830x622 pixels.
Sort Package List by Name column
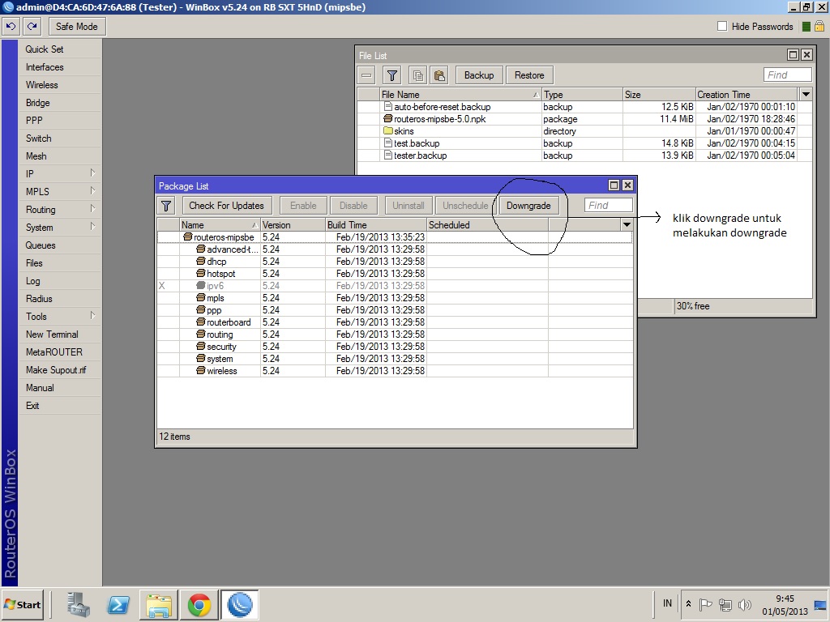click(220, 225)
